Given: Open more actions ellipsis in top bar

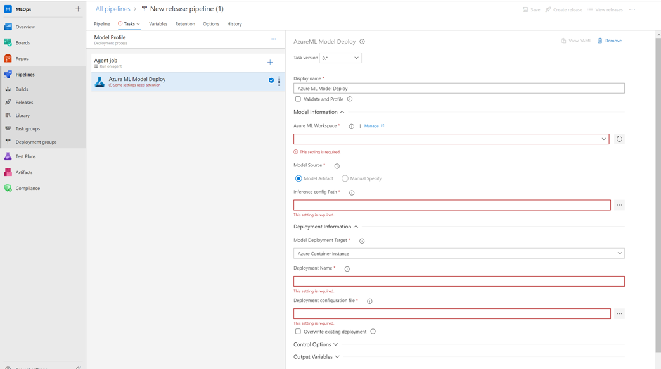Looking at the screenshot, I should coord(632,9).
